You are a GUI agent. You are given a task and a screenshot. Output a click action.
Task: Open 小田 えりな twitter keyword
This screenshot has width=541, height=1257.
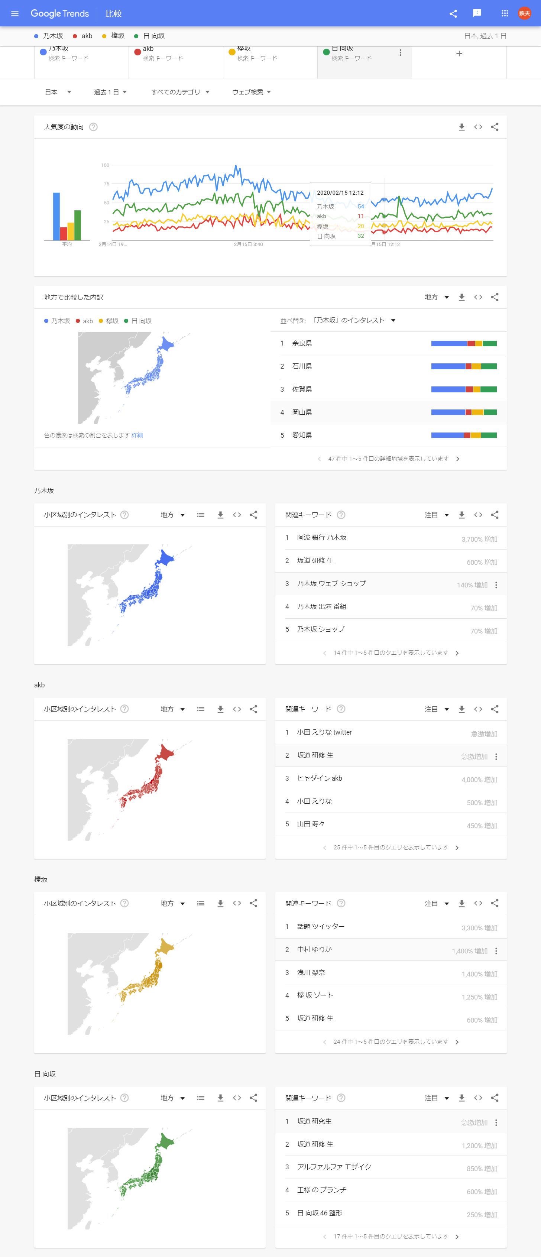324,732
